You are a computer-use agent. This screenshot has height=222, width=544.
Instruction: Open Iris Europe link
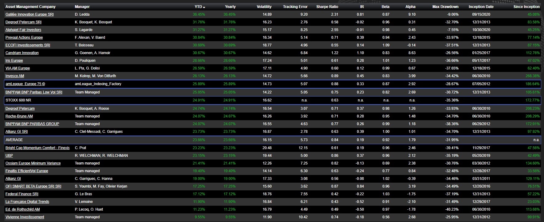pyautogui.click(x=14, y=61)
